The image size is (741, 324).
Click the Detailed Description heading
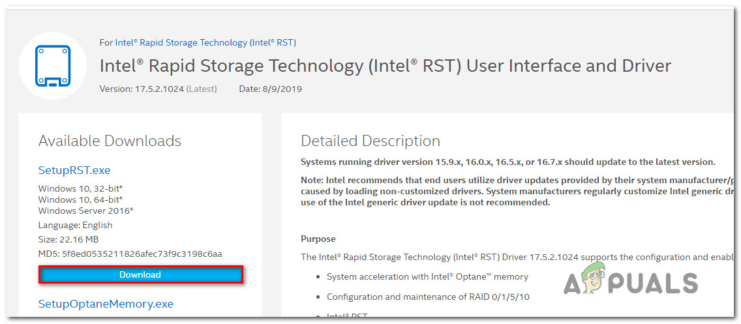click(370, 141)
